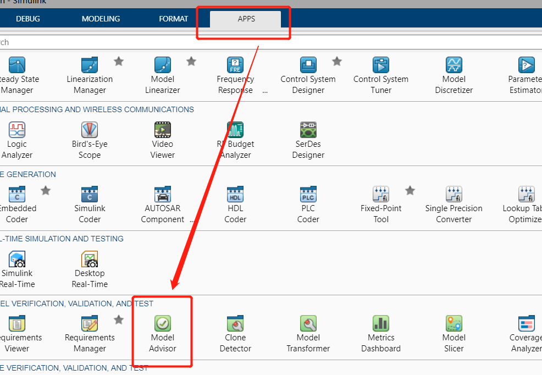The image size is (542, 375).
Task: Launch Simulink Coder
Action: click(x=90, y=204)
